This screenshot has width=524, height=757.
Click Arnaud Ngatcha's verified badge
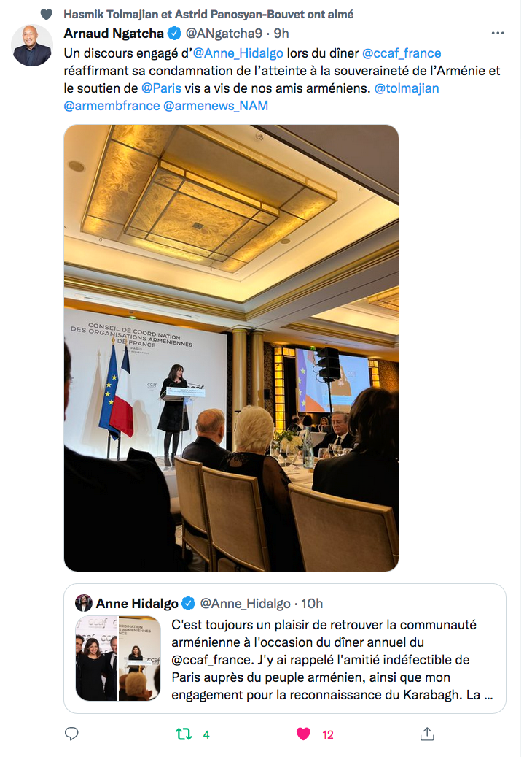pos(173,33)
